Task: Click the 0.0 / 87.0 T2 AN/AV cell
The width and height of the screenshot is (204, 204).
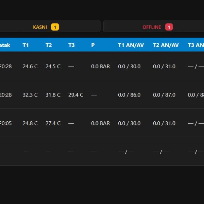Action: pos(164,95)
